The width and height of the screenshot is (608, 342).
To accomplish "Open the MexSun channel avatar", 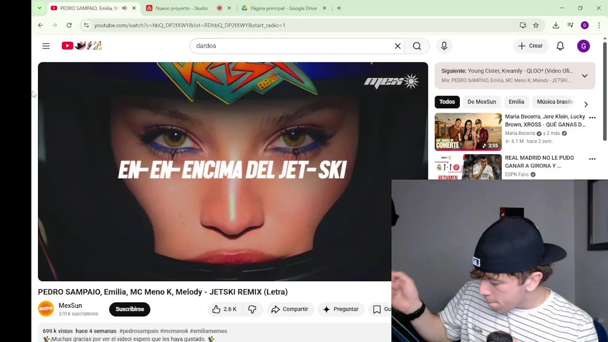I will (46, 309).
